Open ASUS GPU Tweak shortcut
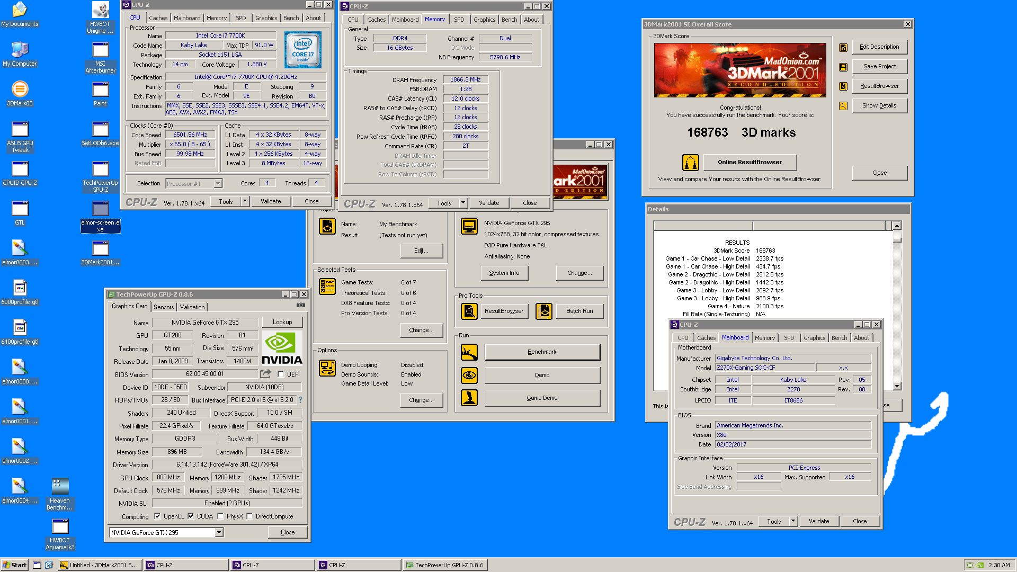 [x=20, y=137]
